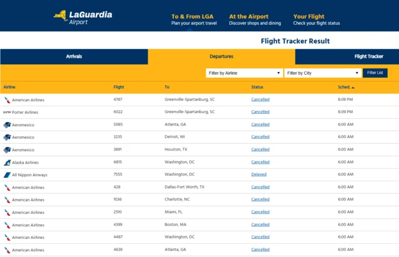Sort by the Airline column header
This screenshot has height=257, width=399.
tap(9, 87)
